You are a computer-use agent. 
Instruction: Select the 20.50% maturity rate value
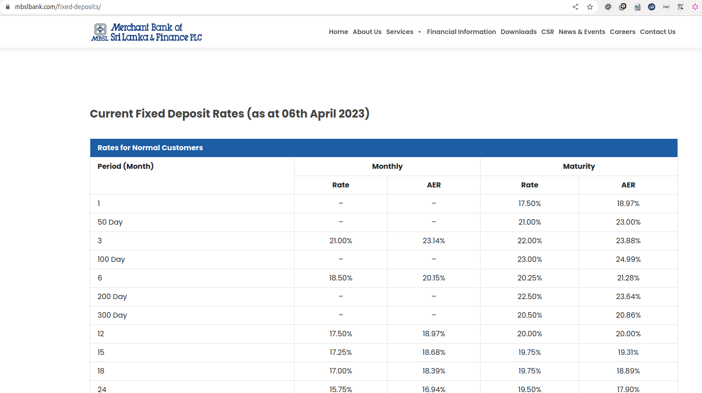tap(530, 315)
